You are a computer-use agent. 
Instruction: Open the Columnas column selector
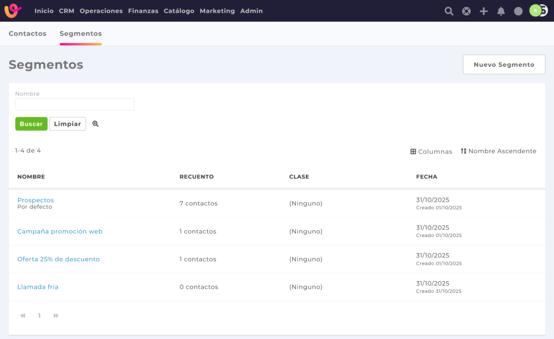pos(431,152)
